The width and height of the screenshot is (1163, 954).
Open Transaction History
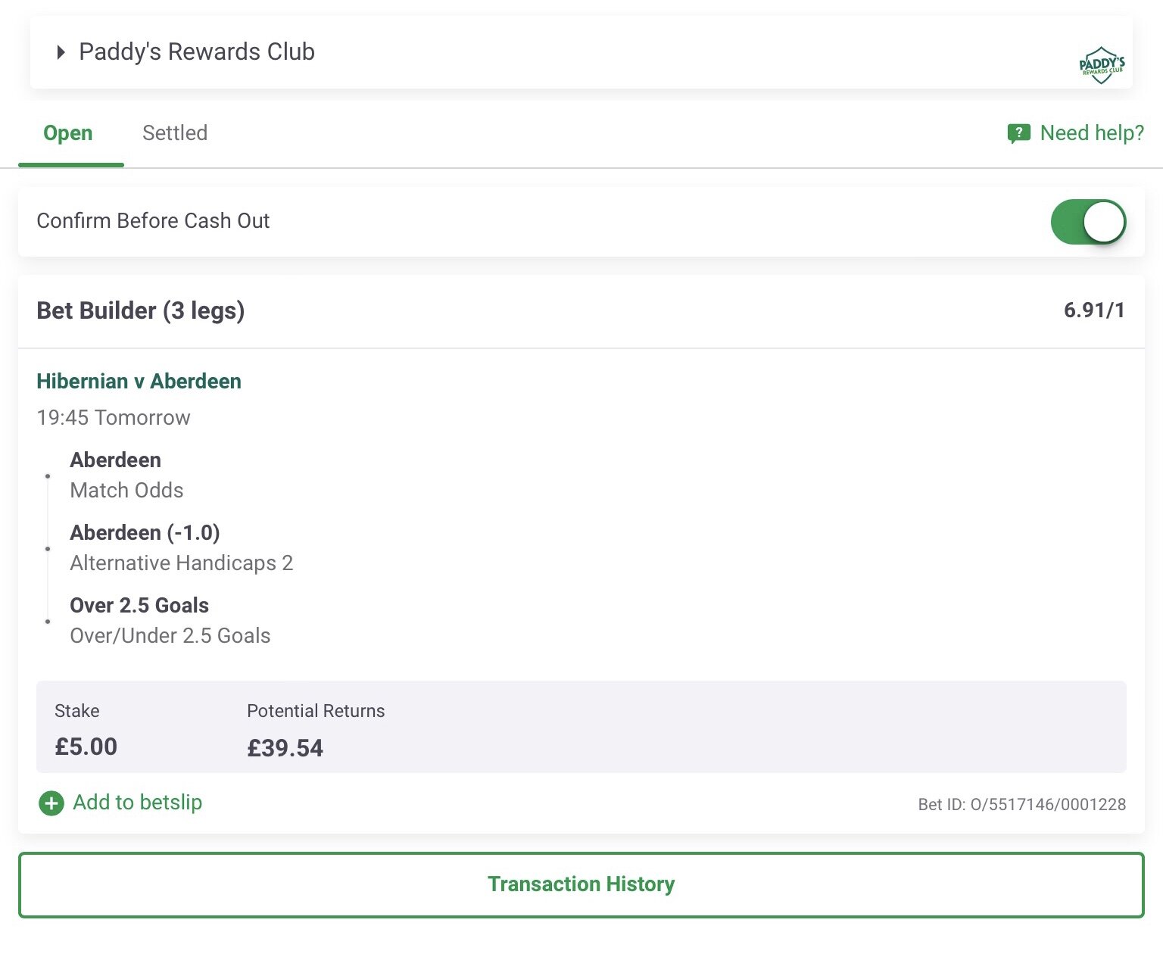[581, 885]
